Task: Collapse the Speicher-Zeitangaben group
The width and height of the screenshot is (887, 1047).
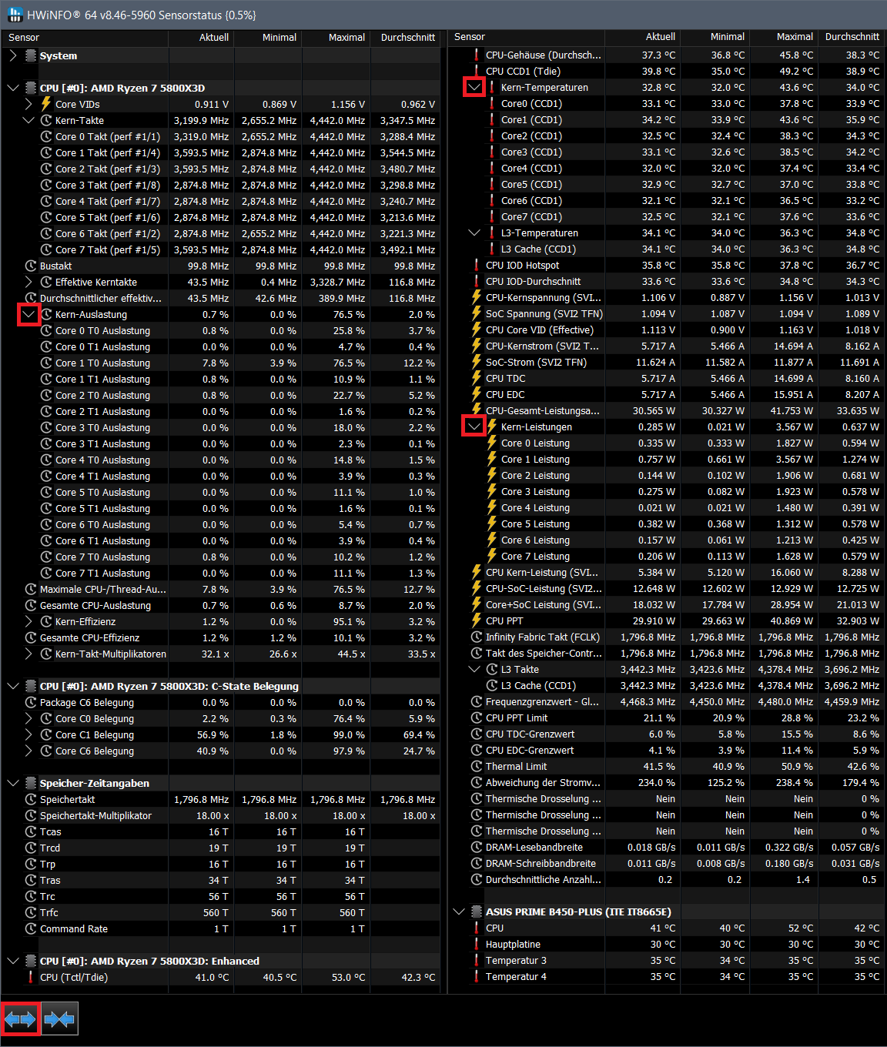Action: 13,783
